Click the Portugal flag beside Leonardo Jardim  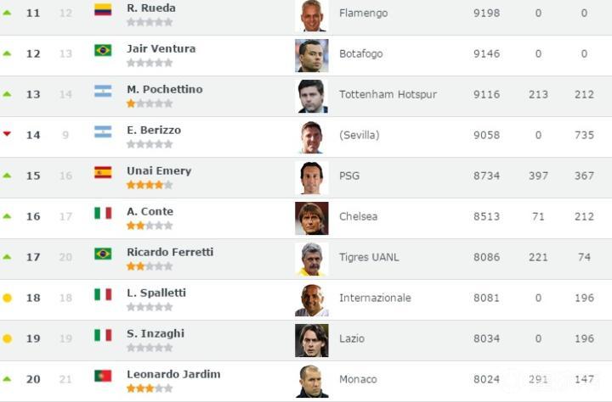(103, 376)
